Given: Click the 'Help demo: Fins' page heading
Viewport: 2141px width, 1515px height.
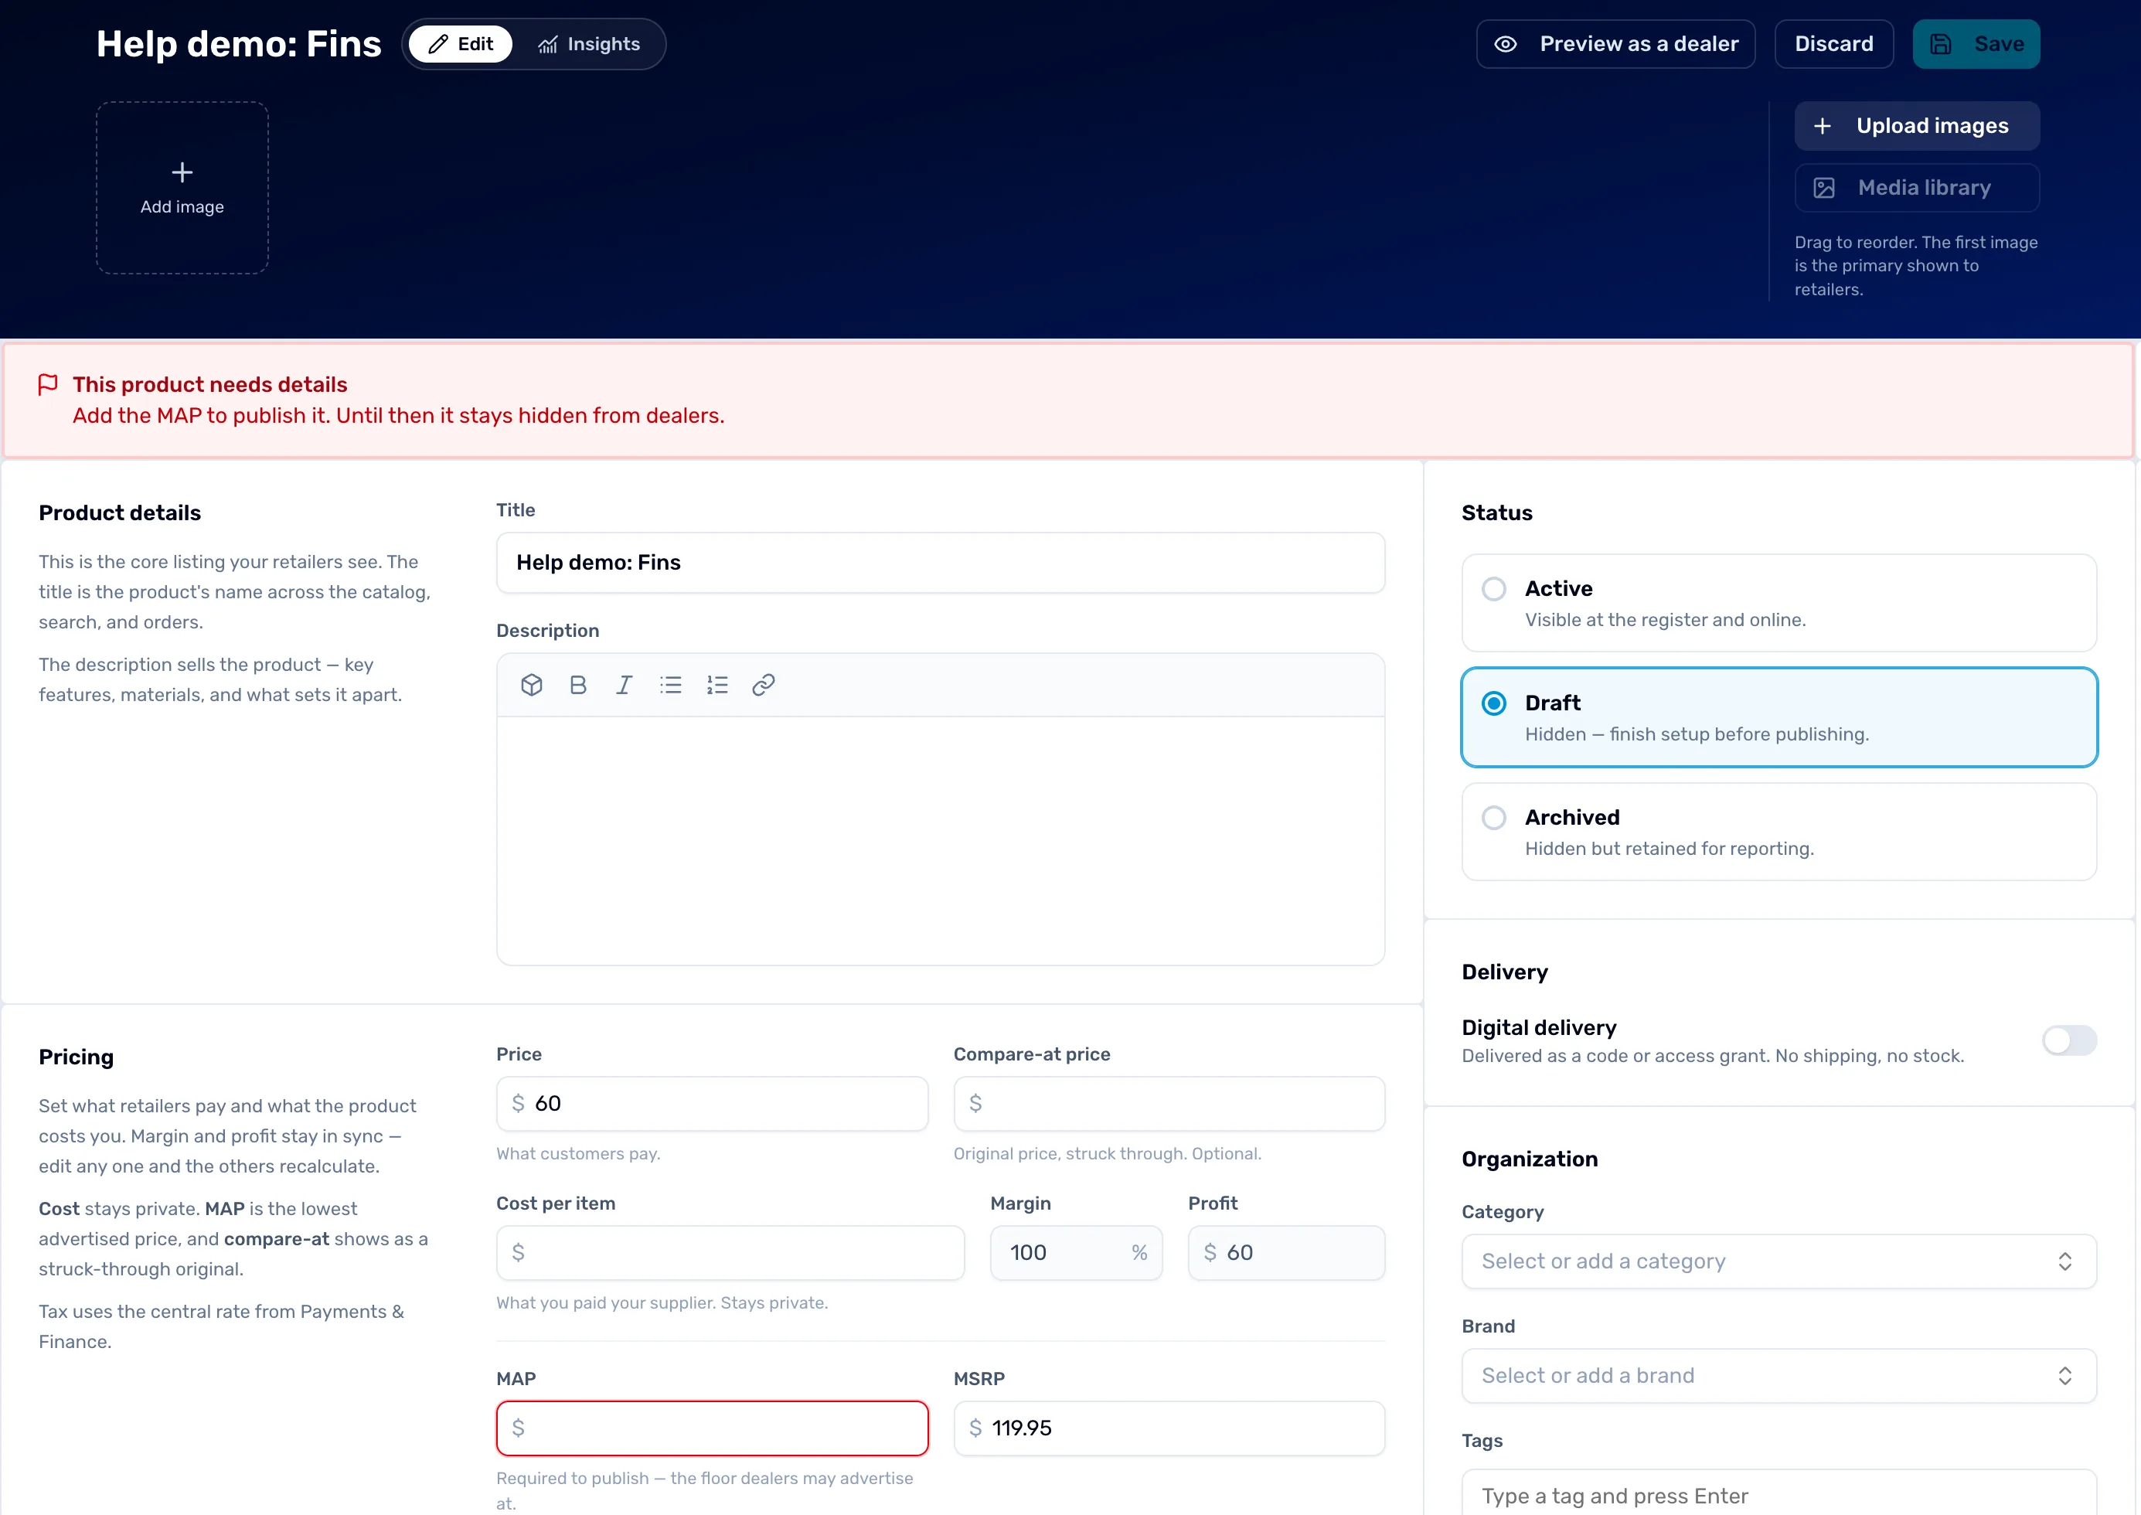Looking at the screenshot, I should (x=239, y=44).
